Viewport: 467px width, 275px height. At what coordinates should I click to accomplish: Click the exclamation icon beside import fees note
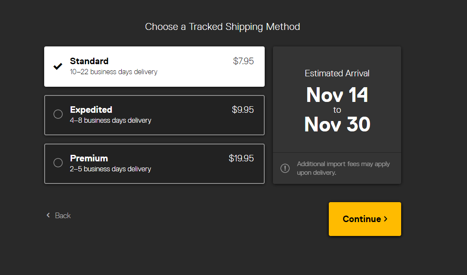click(285, 168)
